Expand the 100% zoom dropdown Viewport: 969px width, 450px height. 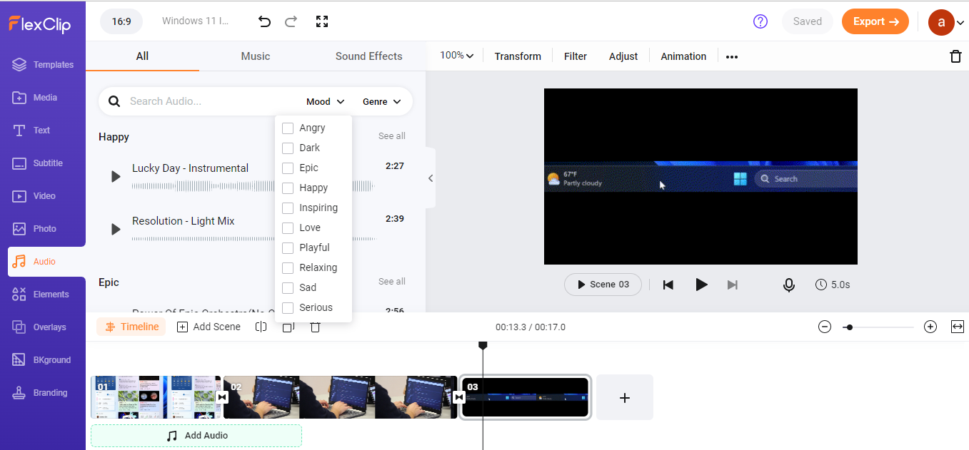point(457,56)
